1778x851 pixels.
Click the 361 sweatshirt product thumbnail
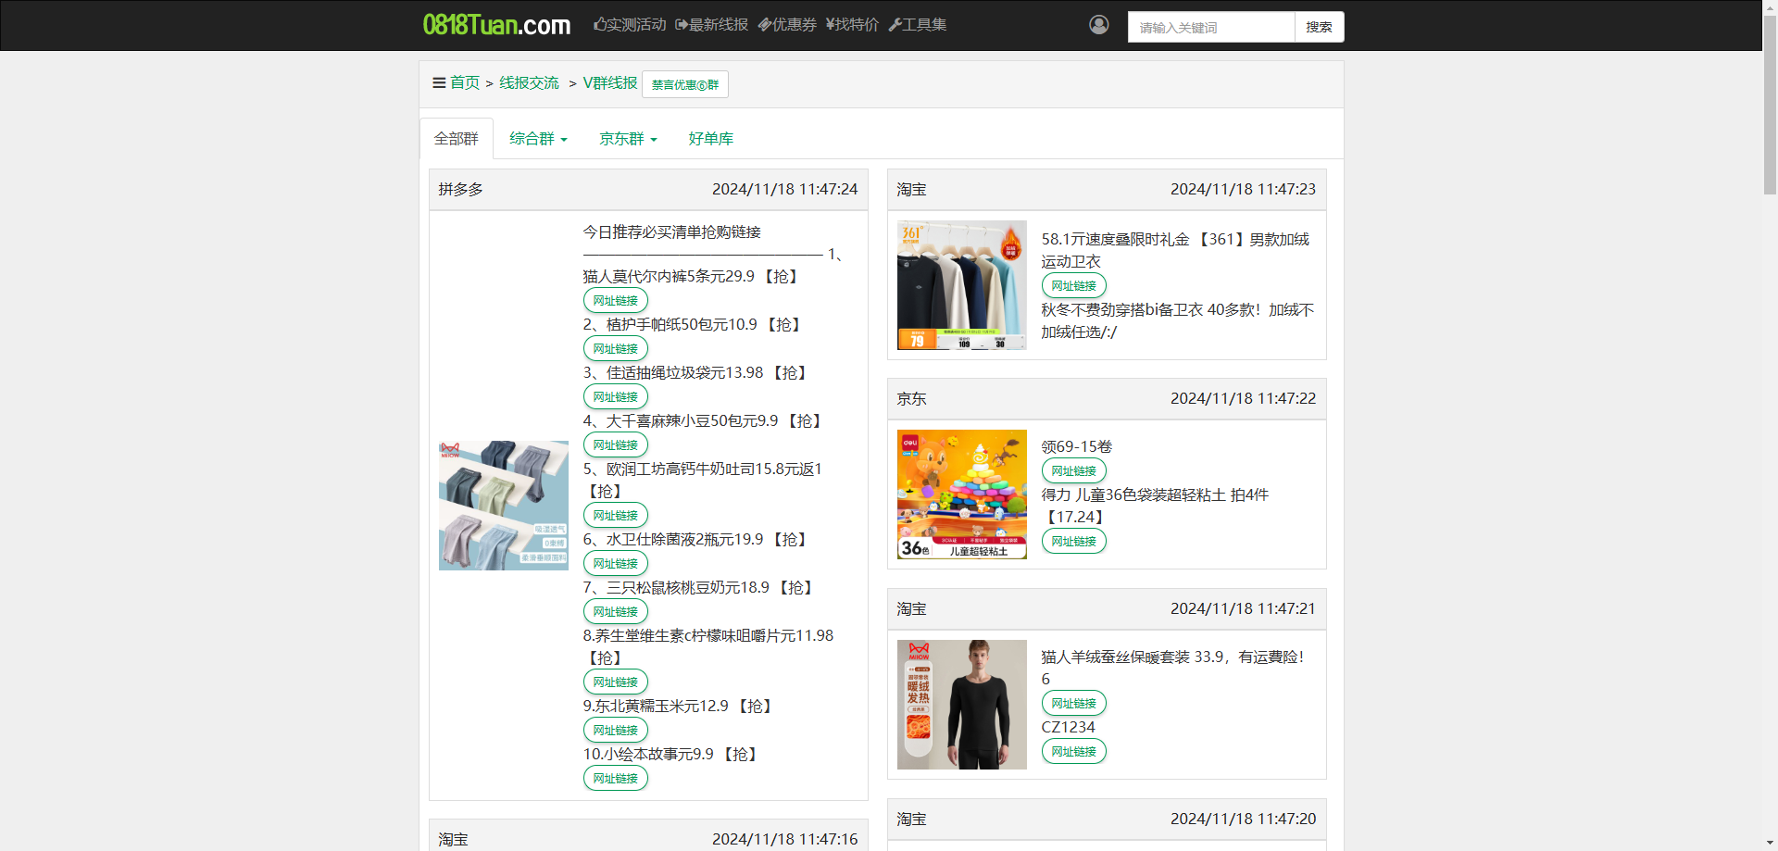961,285
